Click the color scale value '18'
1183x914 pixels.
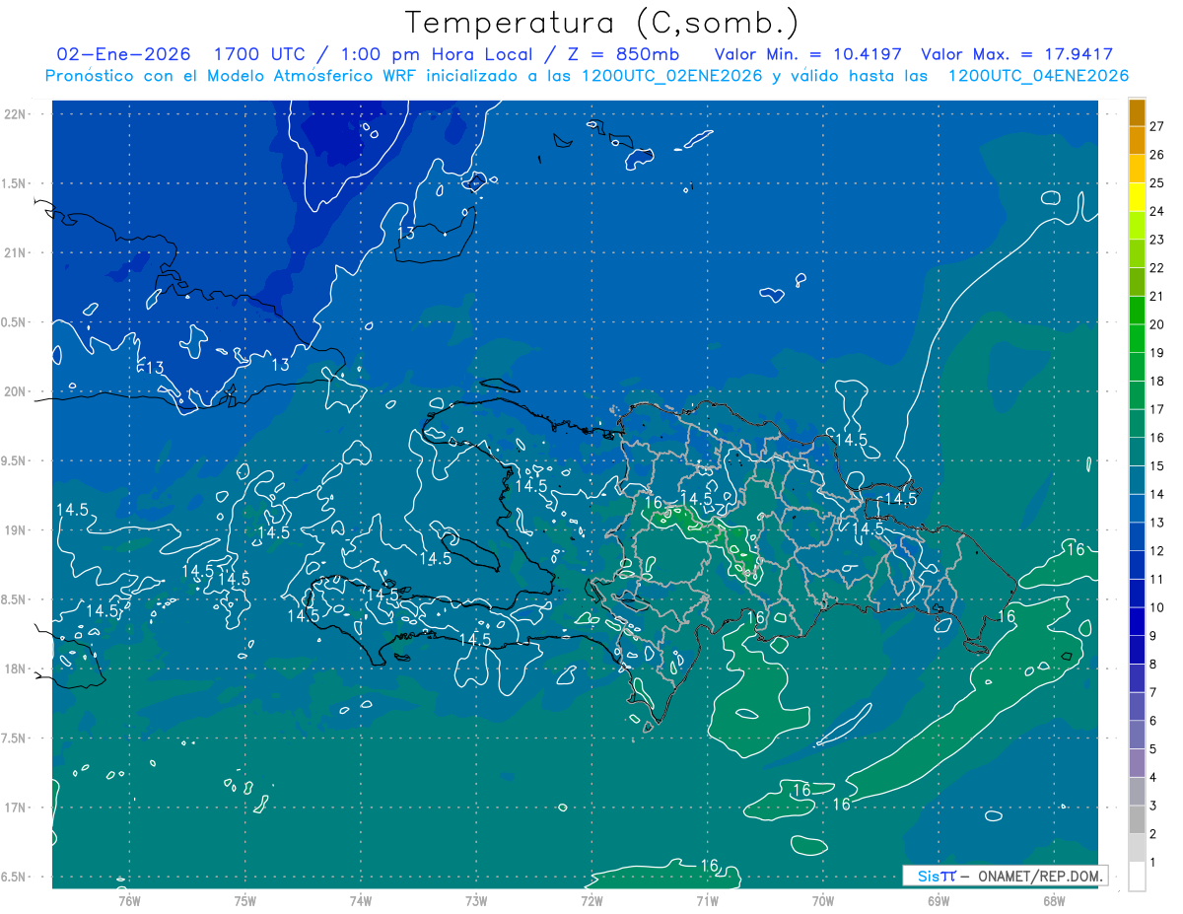(1157, 382)
